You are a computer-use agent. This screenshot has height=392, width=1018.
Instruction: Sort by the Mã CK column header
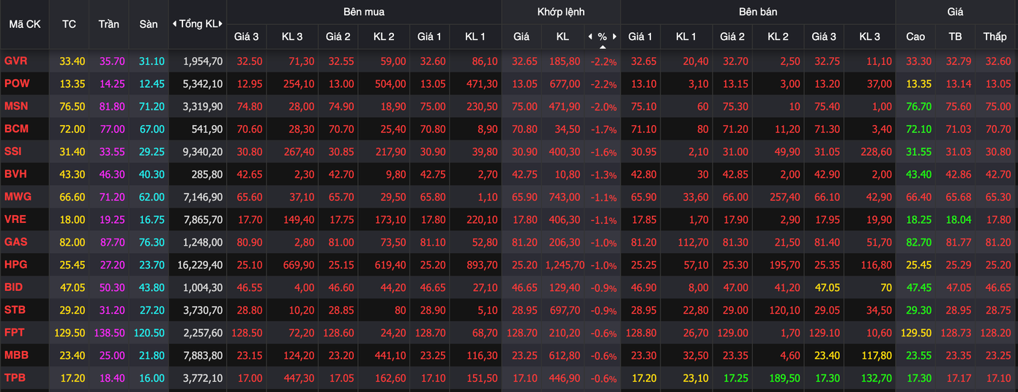[x=25, y=24]
